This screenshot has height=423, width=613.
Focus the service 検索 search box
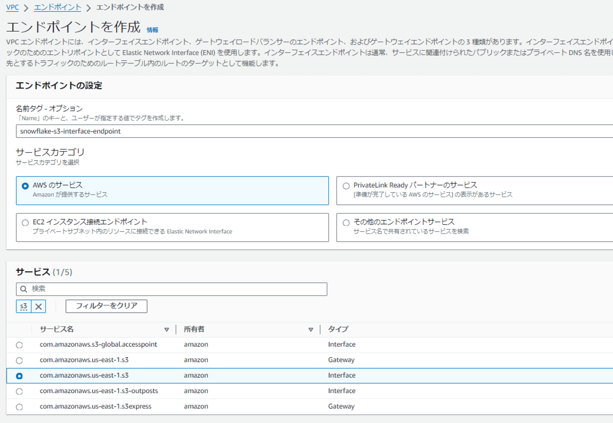(172, 289)
